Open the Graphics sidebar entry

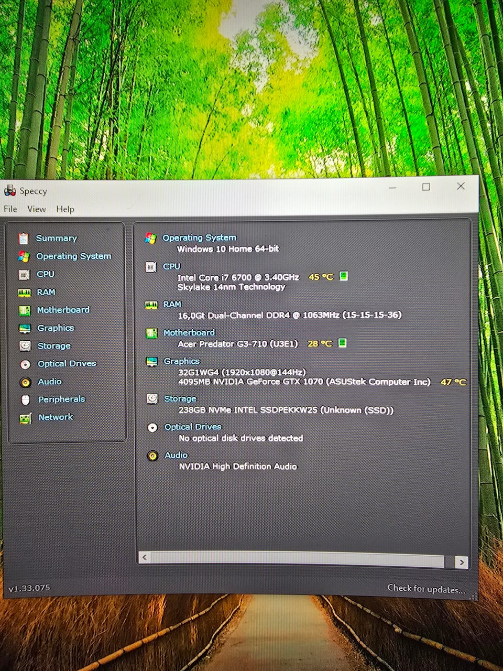(56, 328)
